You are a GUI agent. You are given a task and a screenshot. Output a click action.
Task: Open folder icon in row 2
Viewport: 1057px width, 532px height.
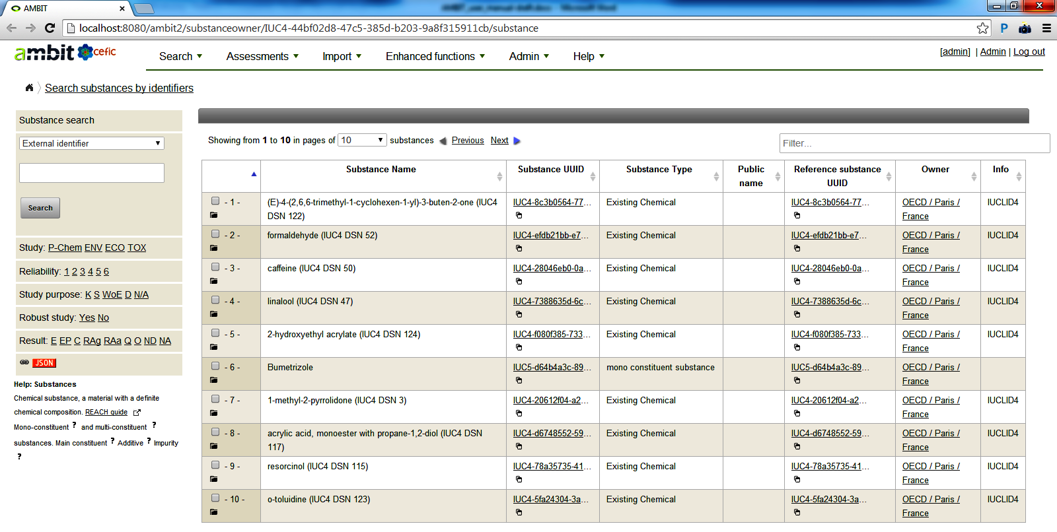click(214, 248)
